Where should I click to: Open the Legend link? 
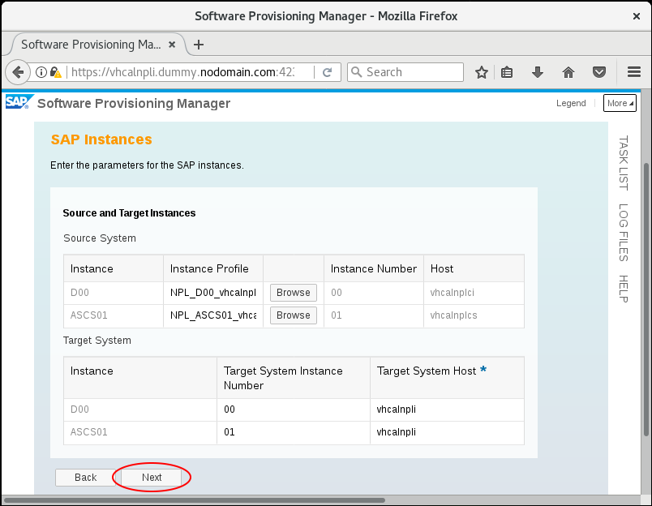tap(571, 103)
